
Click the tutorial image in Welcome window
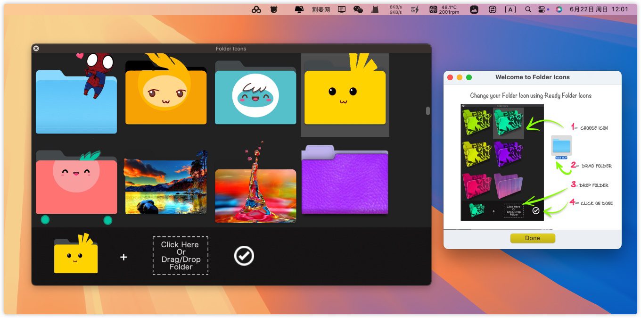[502, 162]
